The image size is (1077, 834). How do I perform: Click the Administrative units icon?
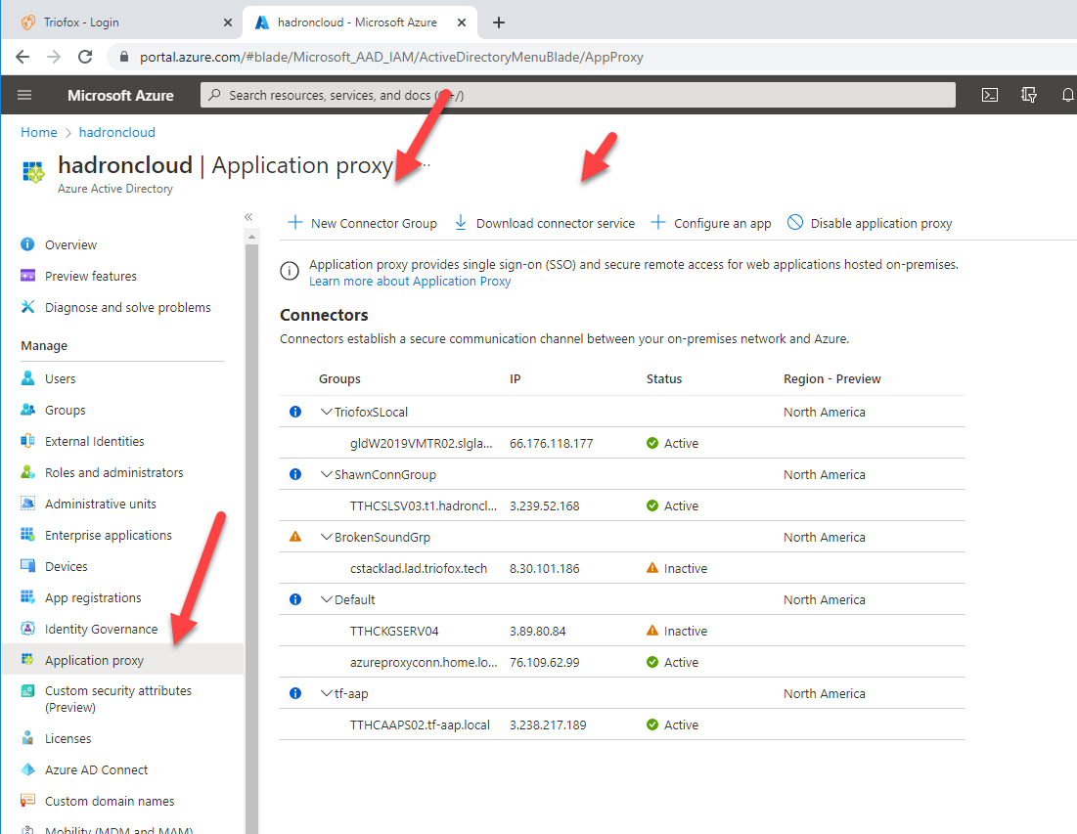[27, 504]
